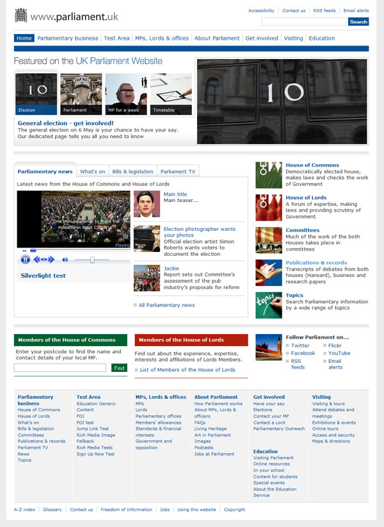Follow Parliament on Facebook link
384x527 pixels.
coord(303,353)
